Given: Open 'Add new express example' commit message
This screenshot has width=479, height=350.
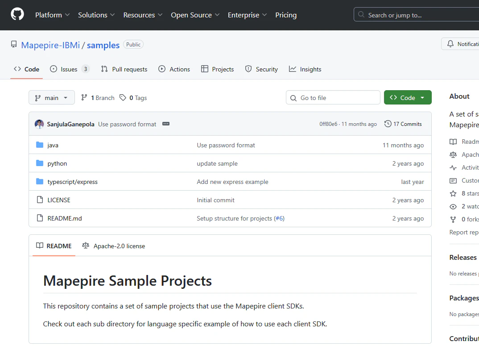Looking at the screenshot, I should coord(232,182).
